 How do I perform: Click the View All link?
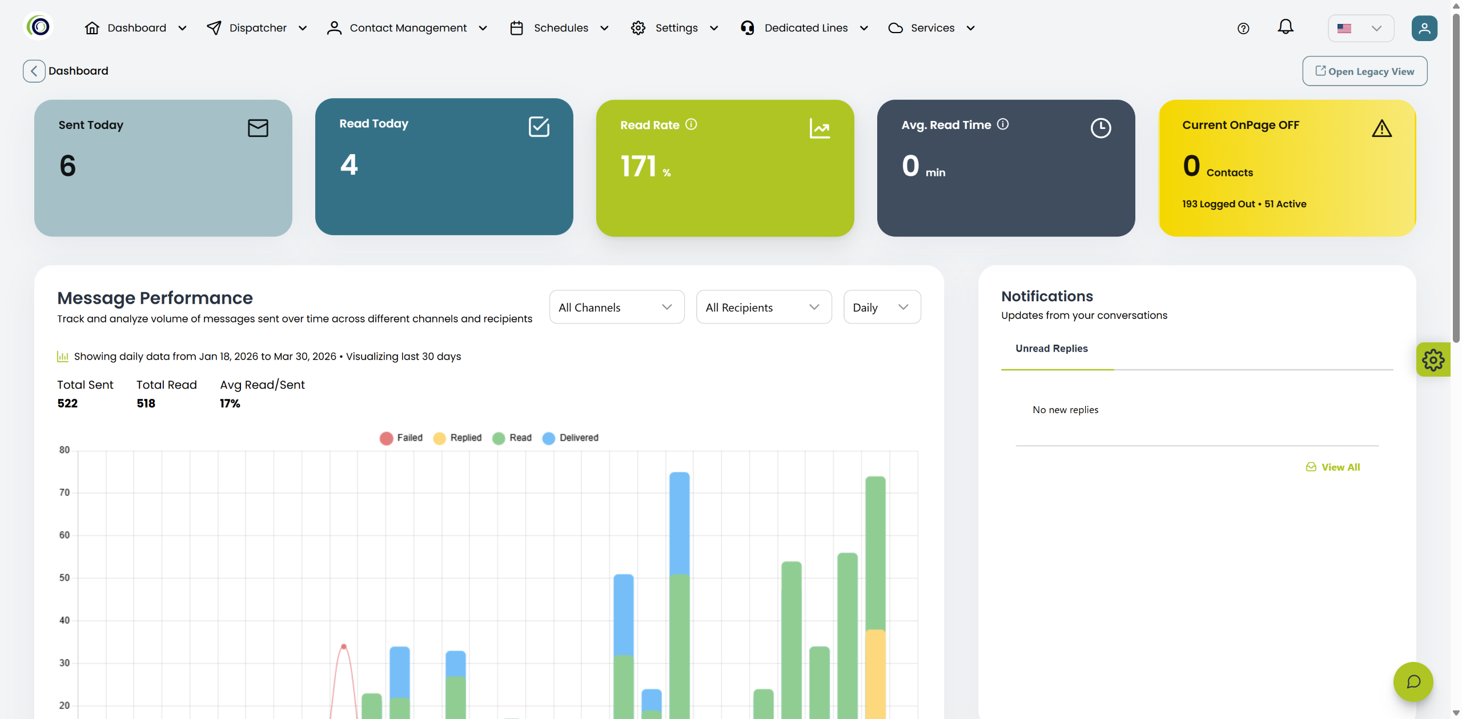1334,467
